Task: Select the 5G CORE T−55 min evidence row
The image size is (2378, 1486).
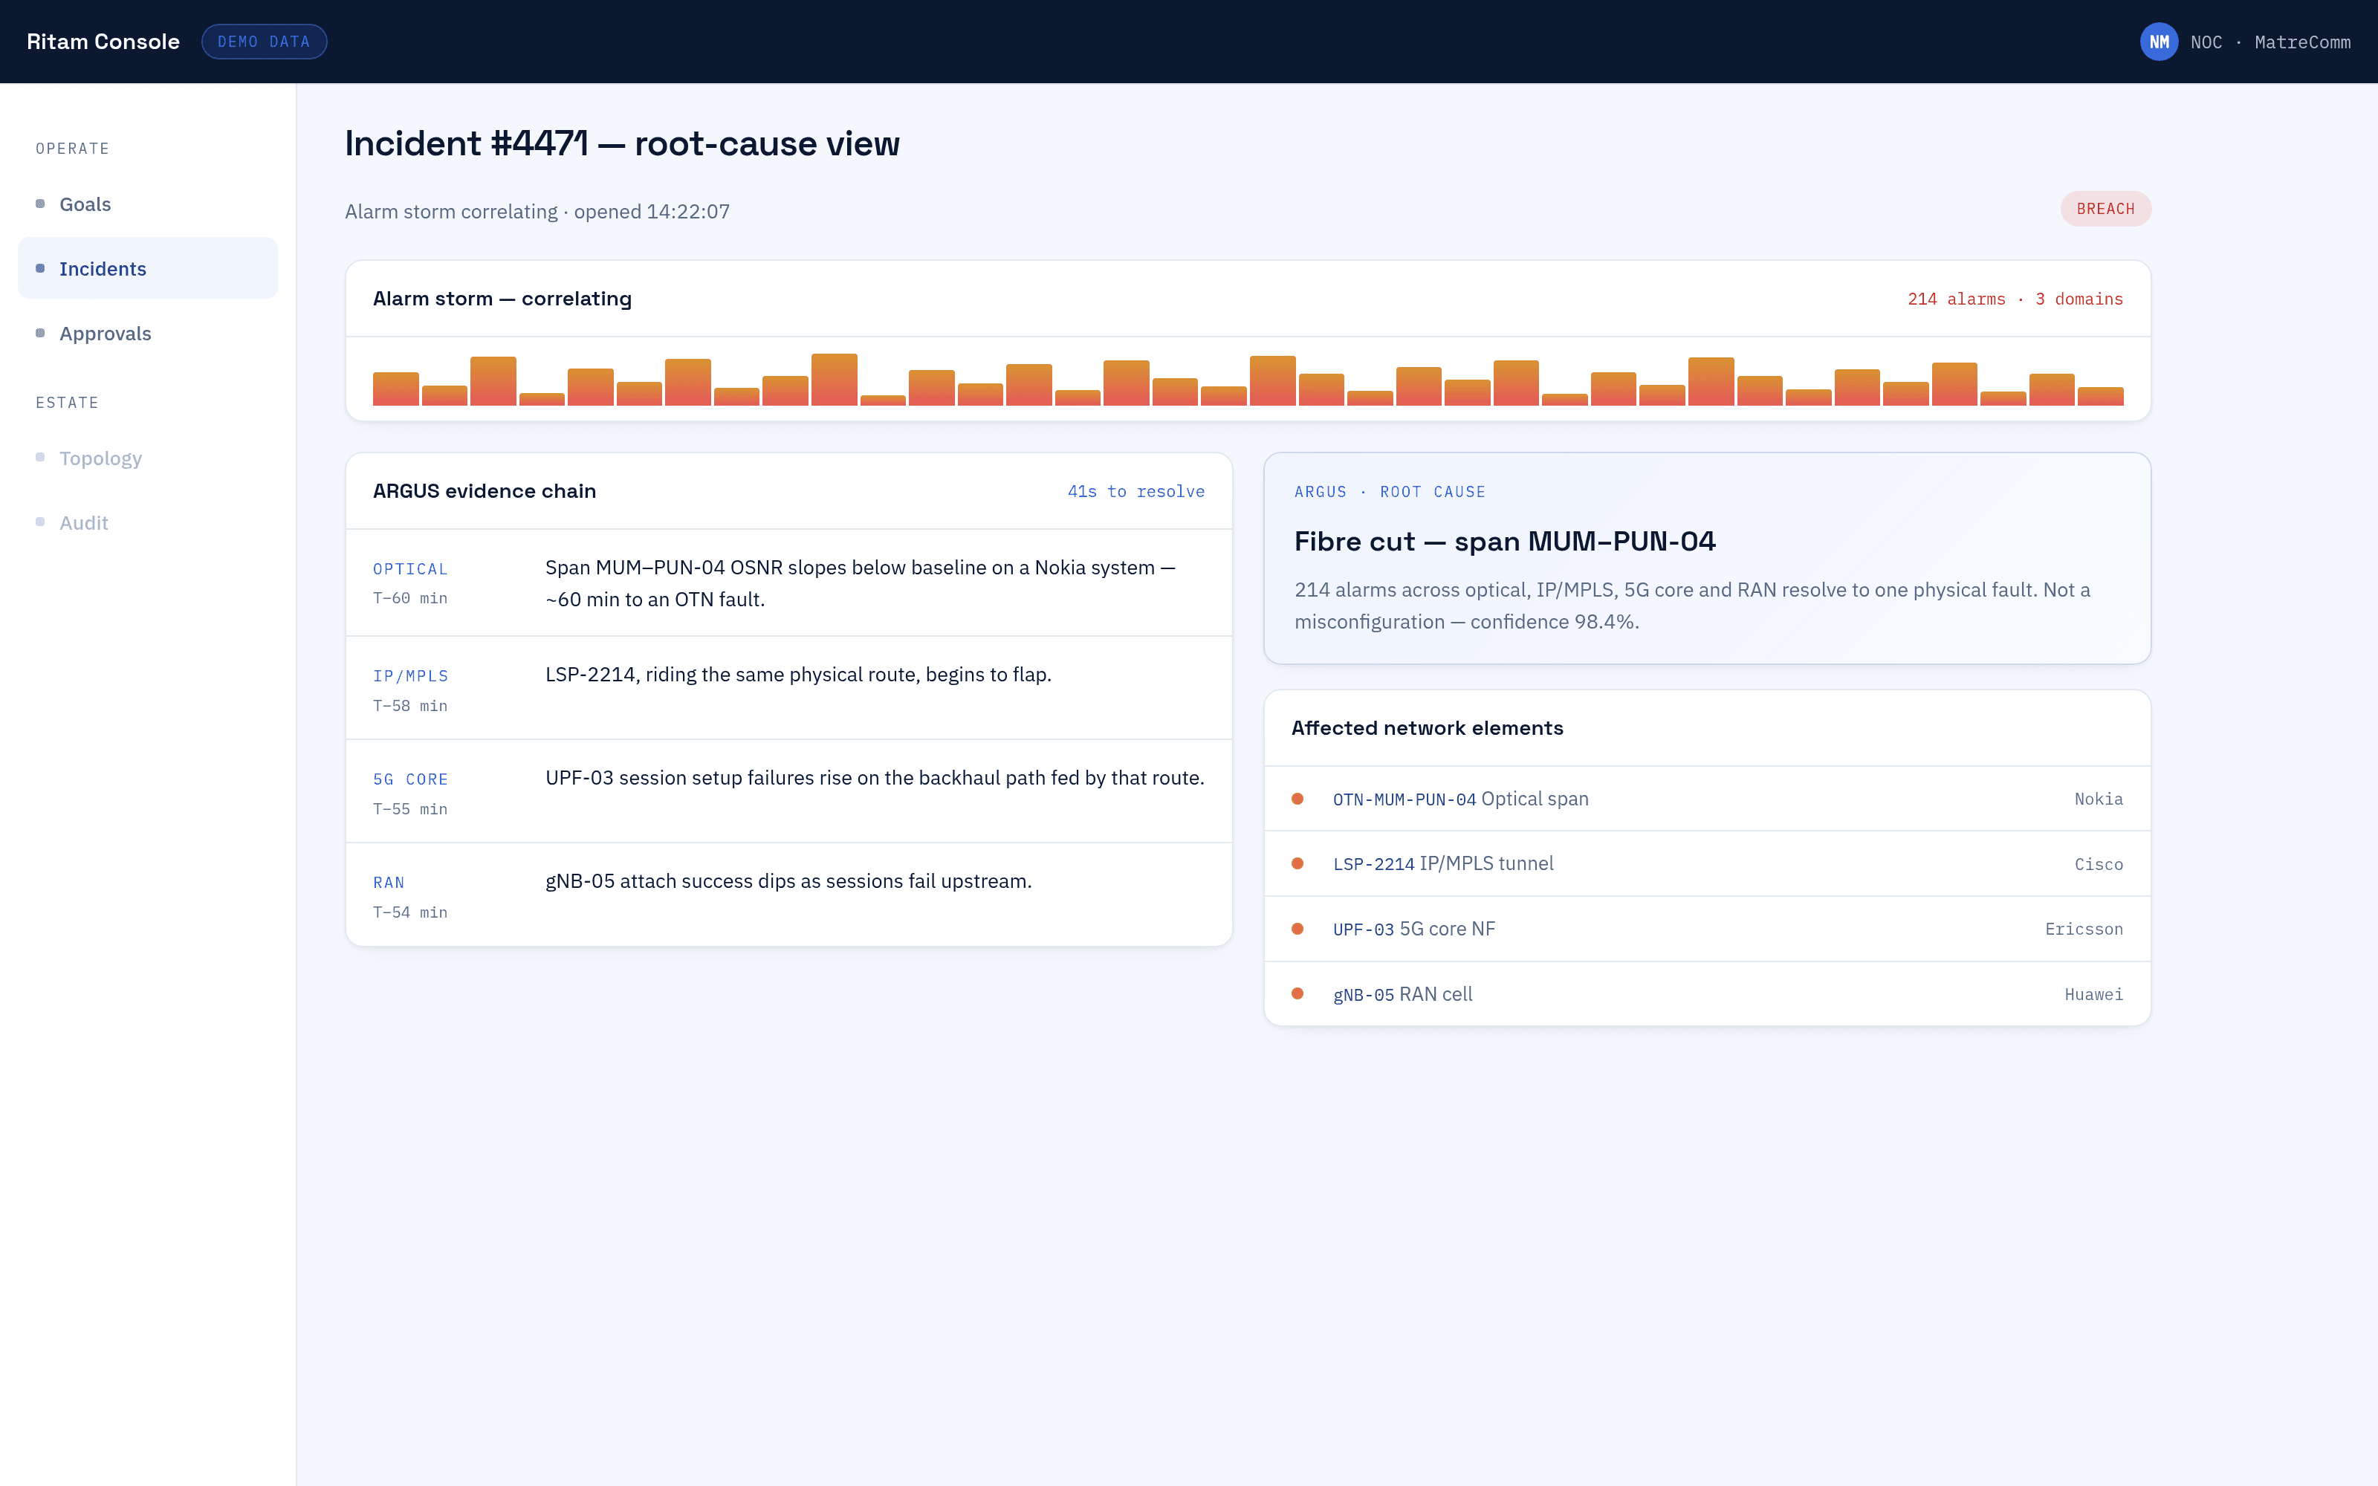Action: (789, 792)
